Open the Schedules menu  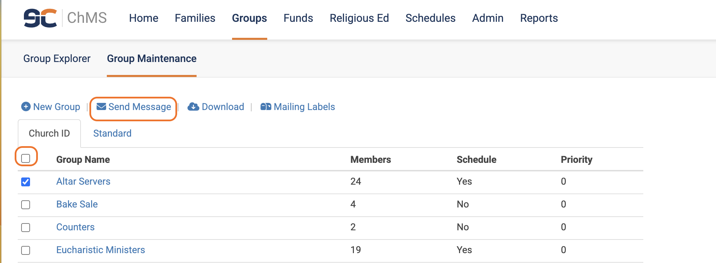[x=430, y=18]
